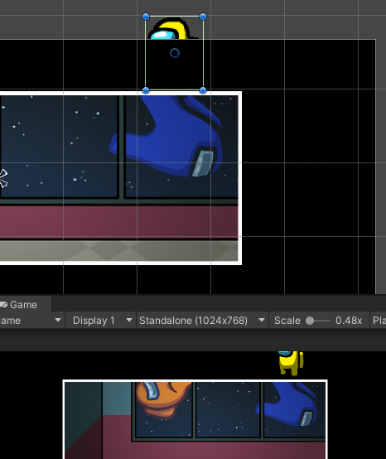Click top-right selection handle of yellow sprite
Screen dimensions: 386x459
pos(203,17)
